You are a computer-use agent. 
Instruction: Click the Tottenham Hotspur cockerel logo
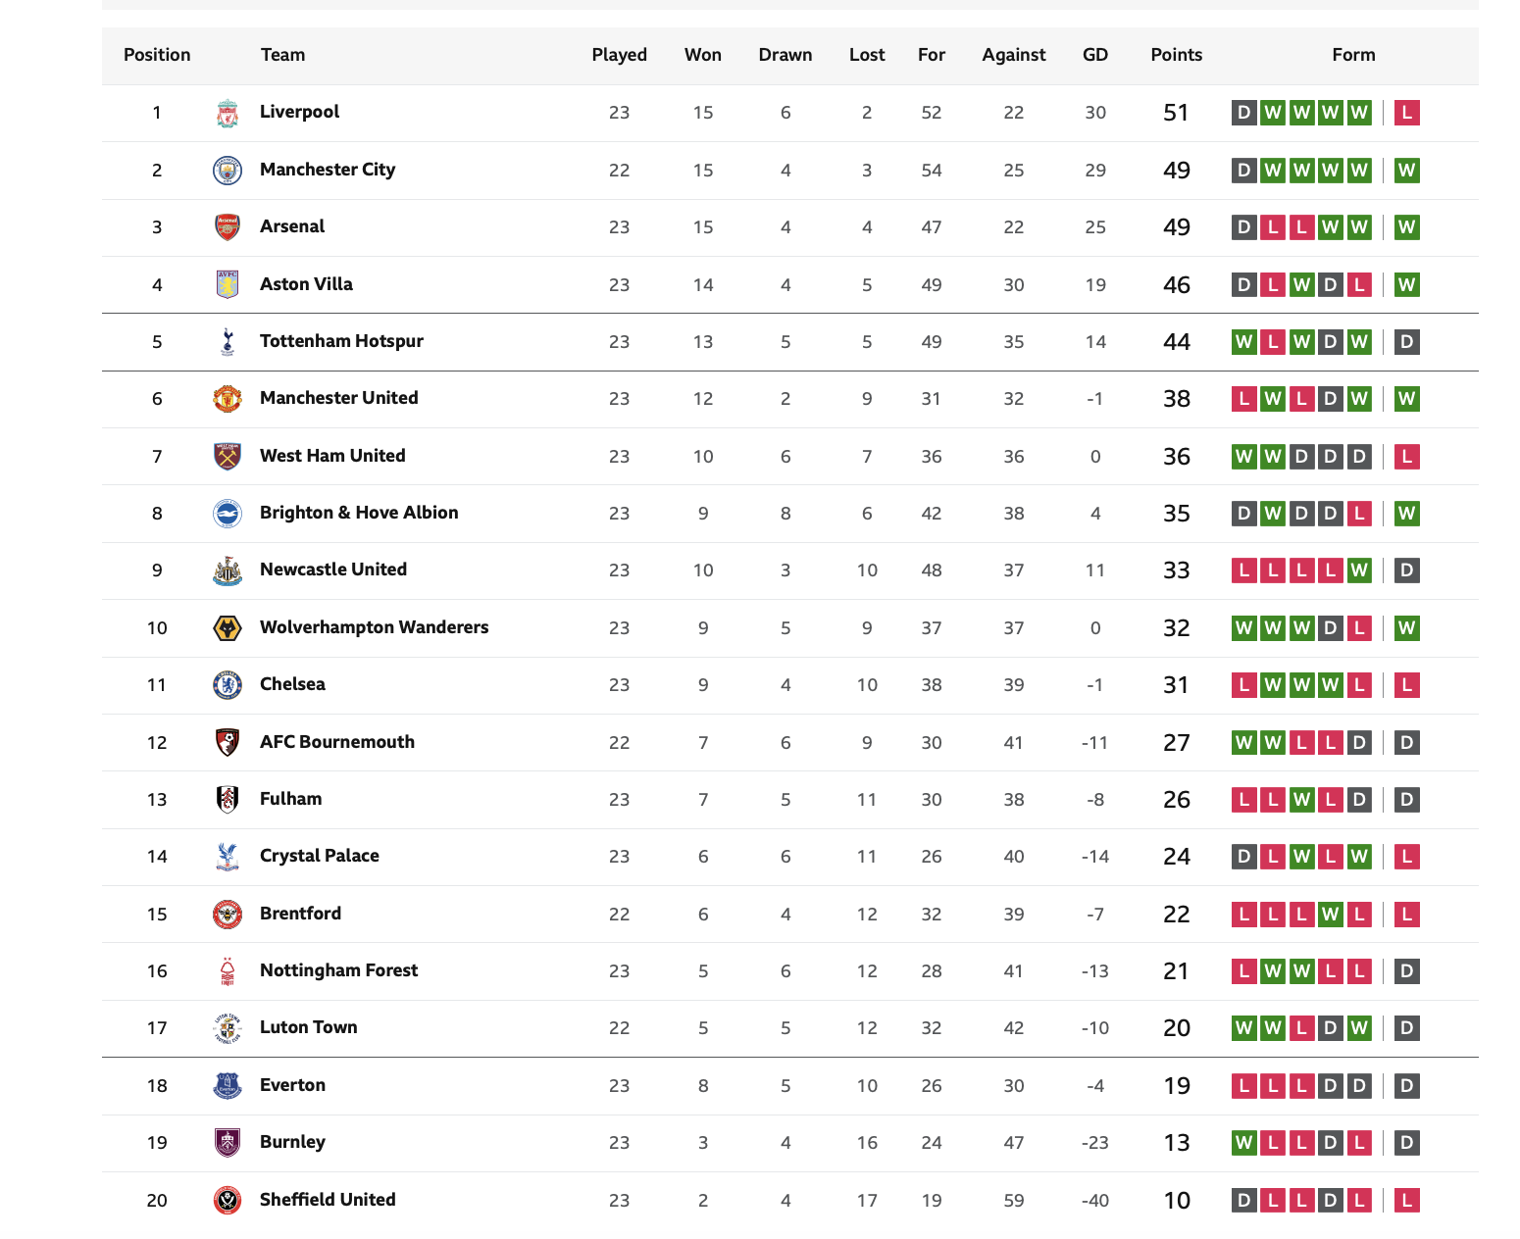click(228, 342)
